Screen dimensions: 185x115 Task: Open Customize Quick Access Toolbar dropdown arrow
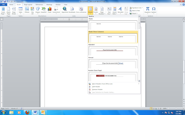tap(14, 1)
